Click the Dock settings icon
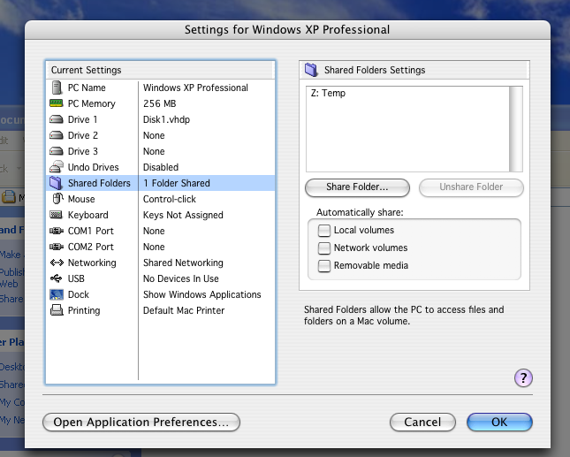 [57, 294]
